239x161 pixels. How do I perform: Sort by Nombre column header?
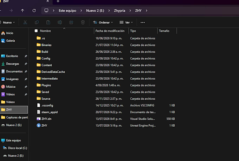[45, 31]
